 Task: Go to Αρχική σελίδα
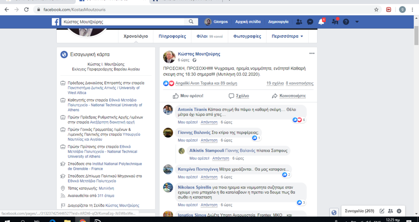[248, 22]
